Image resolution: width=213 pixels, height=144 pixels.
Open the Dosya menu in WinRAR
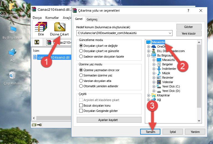pos(37,18)
